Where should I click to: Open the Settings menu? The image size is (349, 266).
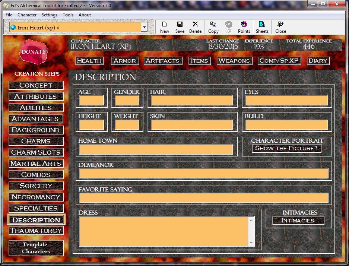tap(50, 15)
